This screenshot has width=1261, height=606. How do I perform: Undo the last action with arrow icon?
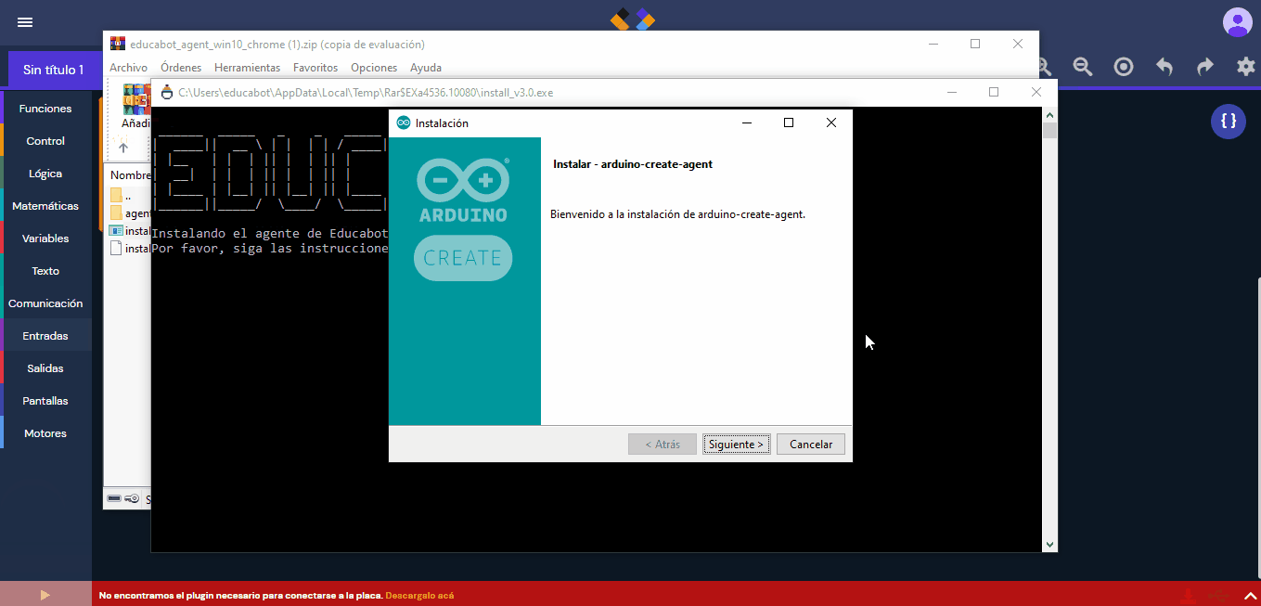coord(1164,67)
